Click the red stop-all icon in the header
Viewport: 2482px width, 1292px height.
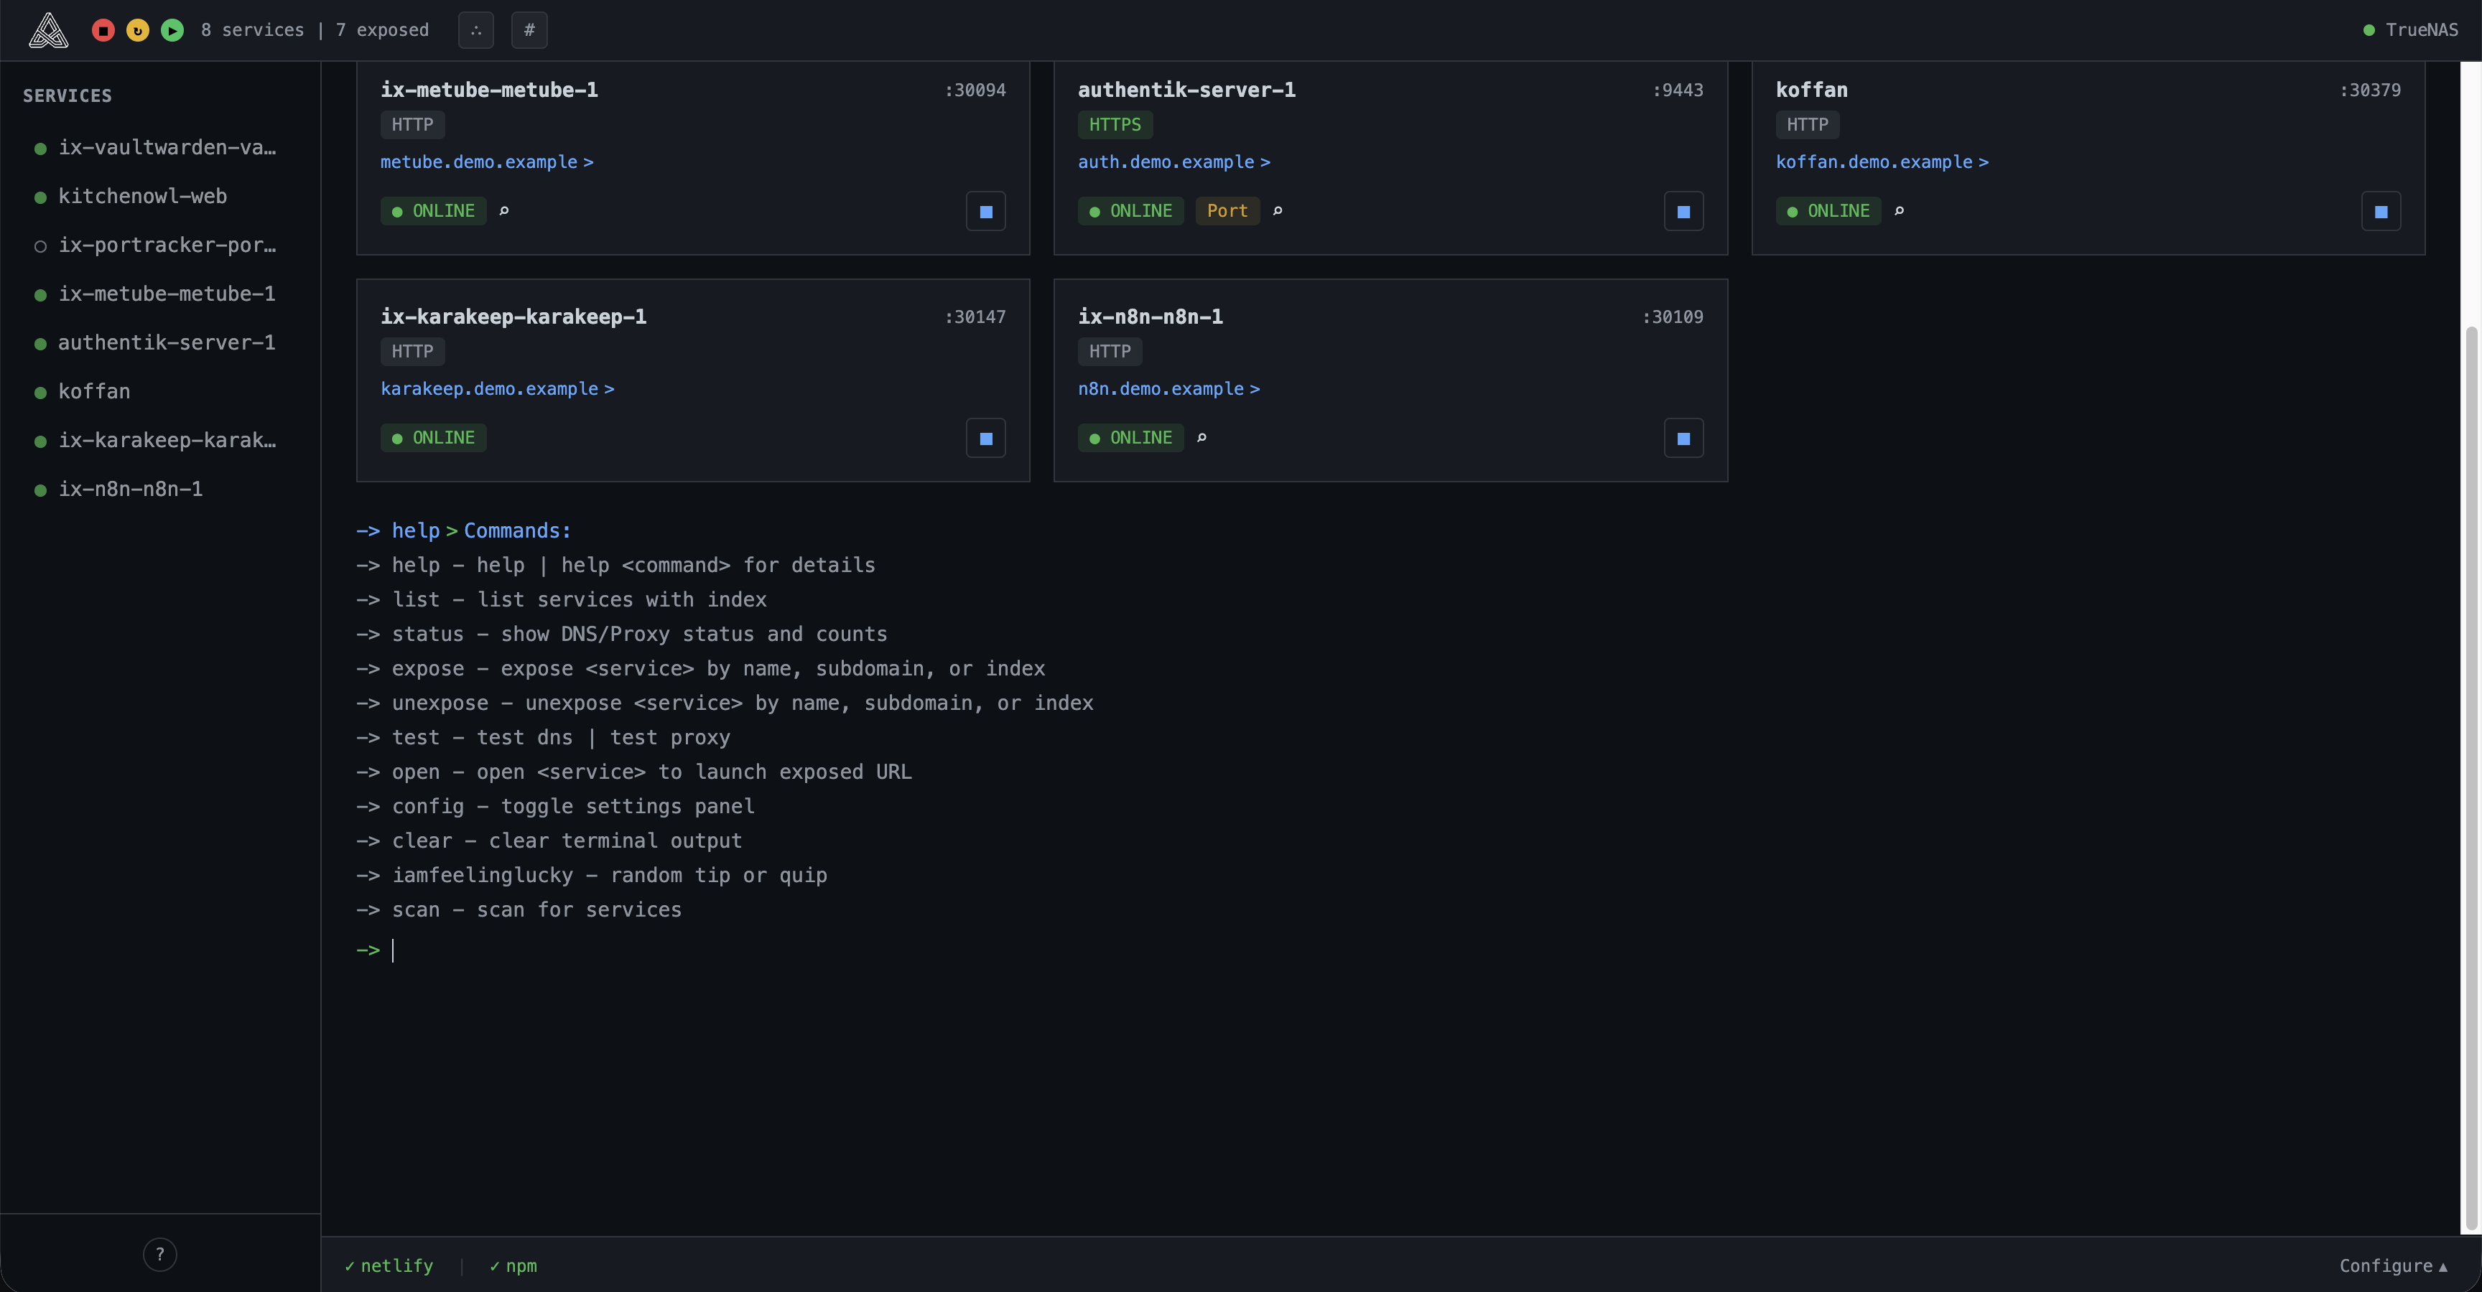pyautogui.click(x=103, y=30)
